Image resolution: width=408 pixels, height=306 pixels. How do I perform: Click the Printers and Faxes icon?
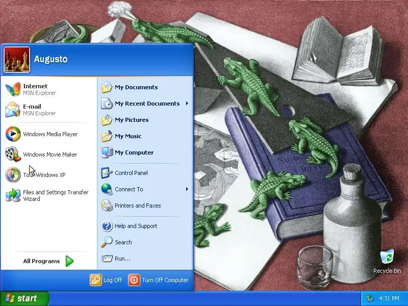pyautogui.click(x=107, y=206)
